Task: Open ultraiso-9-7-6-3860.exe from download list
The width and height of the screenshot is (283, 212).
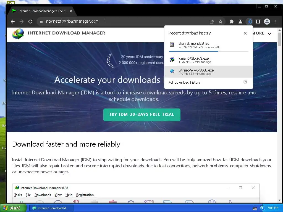Action: click(208, 72)
